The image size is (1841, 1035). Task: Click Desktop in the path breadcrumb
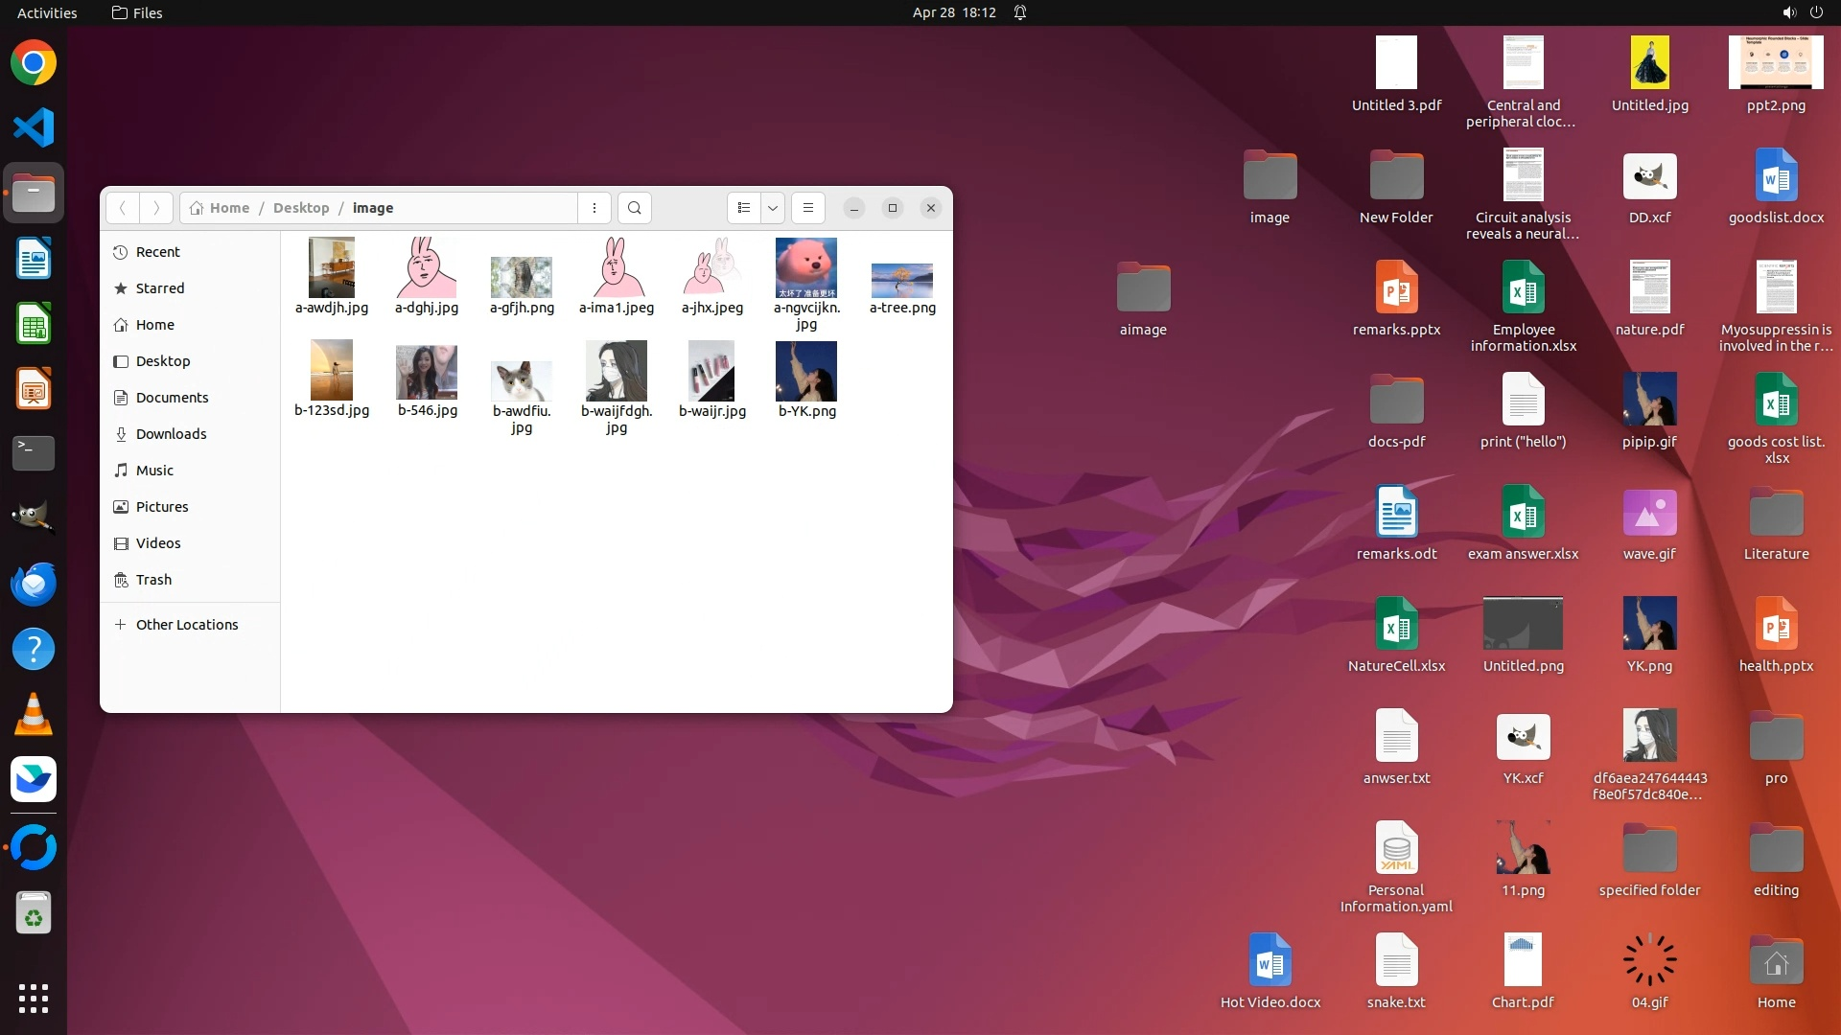point(300,208)
